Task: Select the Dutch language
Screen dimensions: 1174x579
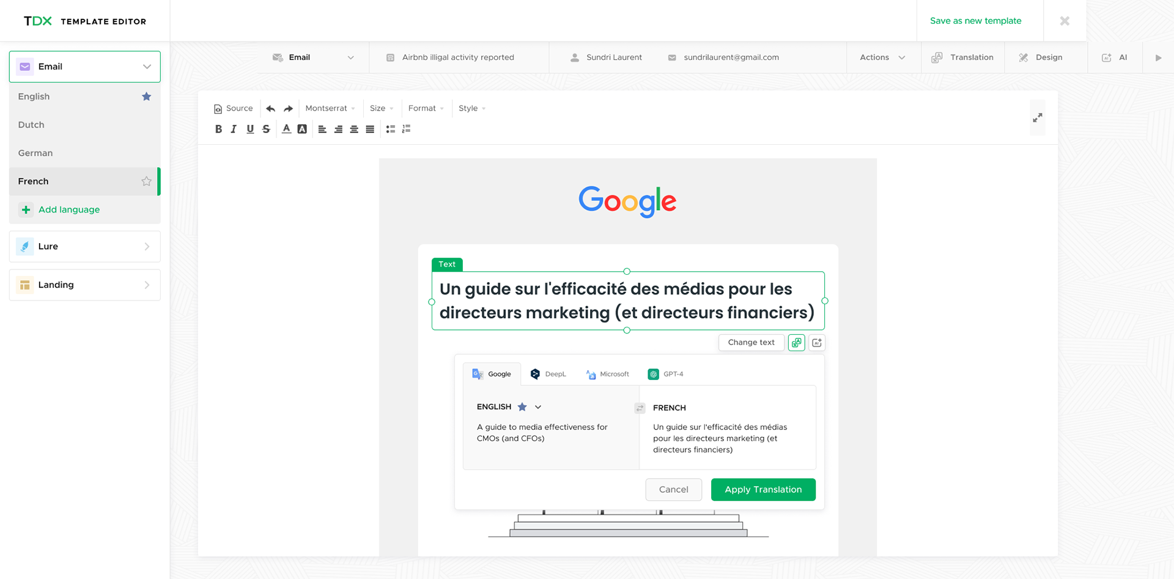Action: pyautogui.click(x=85, y=125)
